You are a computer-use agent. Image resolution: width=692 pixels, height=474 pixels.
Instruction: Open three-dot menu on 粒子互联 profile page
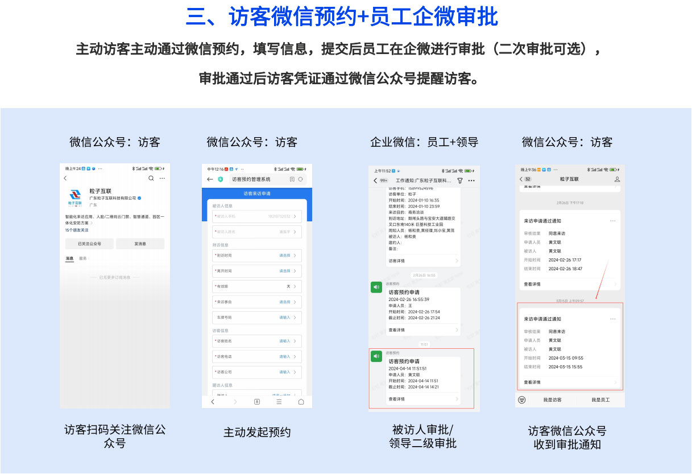click(162, 178)
